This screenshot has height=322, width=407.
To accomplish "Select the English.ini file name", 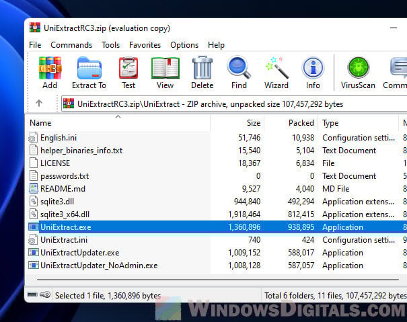I will coord(59,138).
